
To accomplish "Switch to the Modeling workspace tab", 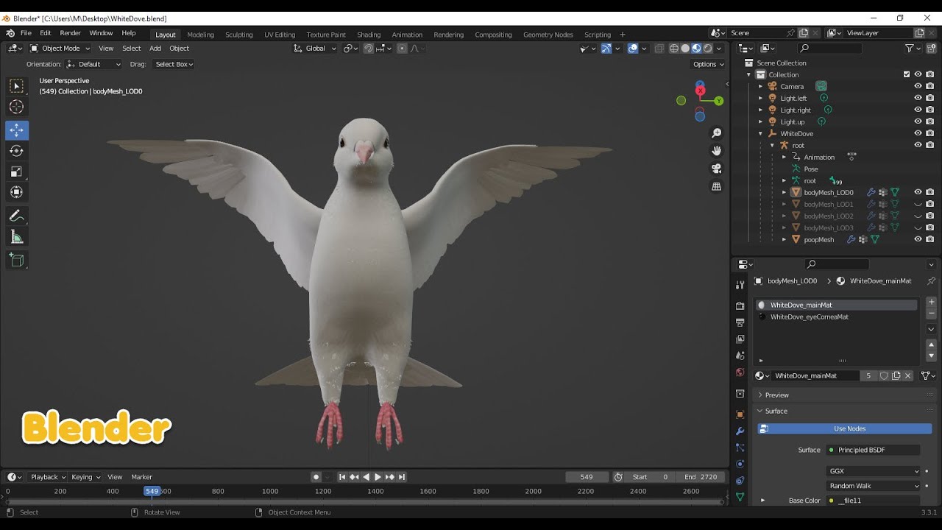I will click(x=200, y=35).
